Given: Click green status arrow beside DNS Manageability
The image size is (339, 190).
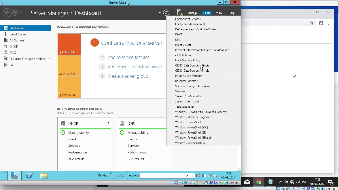Looking at the screenshot, I should pos(122,132).
